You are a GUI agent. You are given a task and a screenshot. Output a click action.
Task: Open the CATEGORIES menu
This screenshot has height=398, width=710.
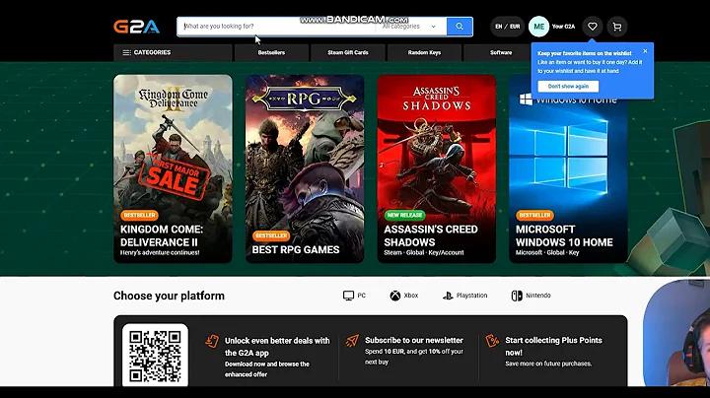173,52
